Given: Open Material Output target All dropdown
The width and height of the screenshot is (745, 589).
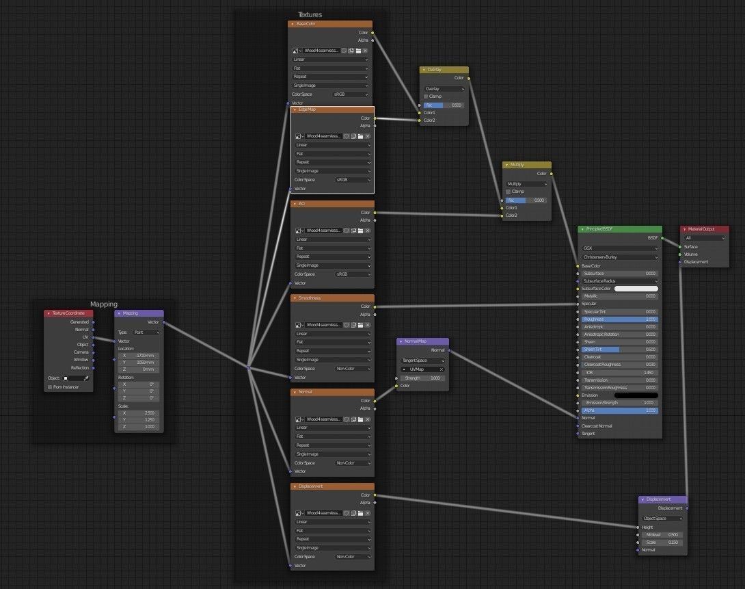Looking at the screenshot, I should (705, 238).
